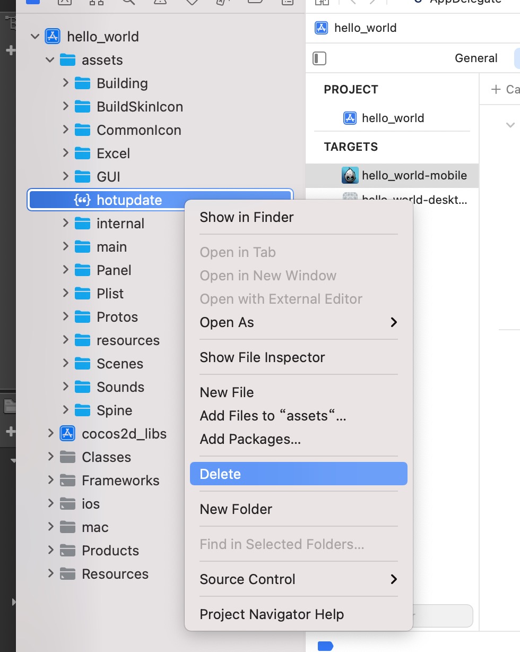Toggle the targets list sidebar icon
Screen dimensions: 520x652
(319, 58)
